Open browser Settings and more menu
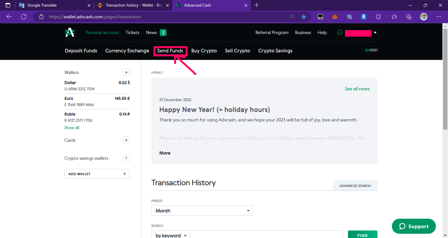Screen dimensions: 448x238 [x=439, y=17]
